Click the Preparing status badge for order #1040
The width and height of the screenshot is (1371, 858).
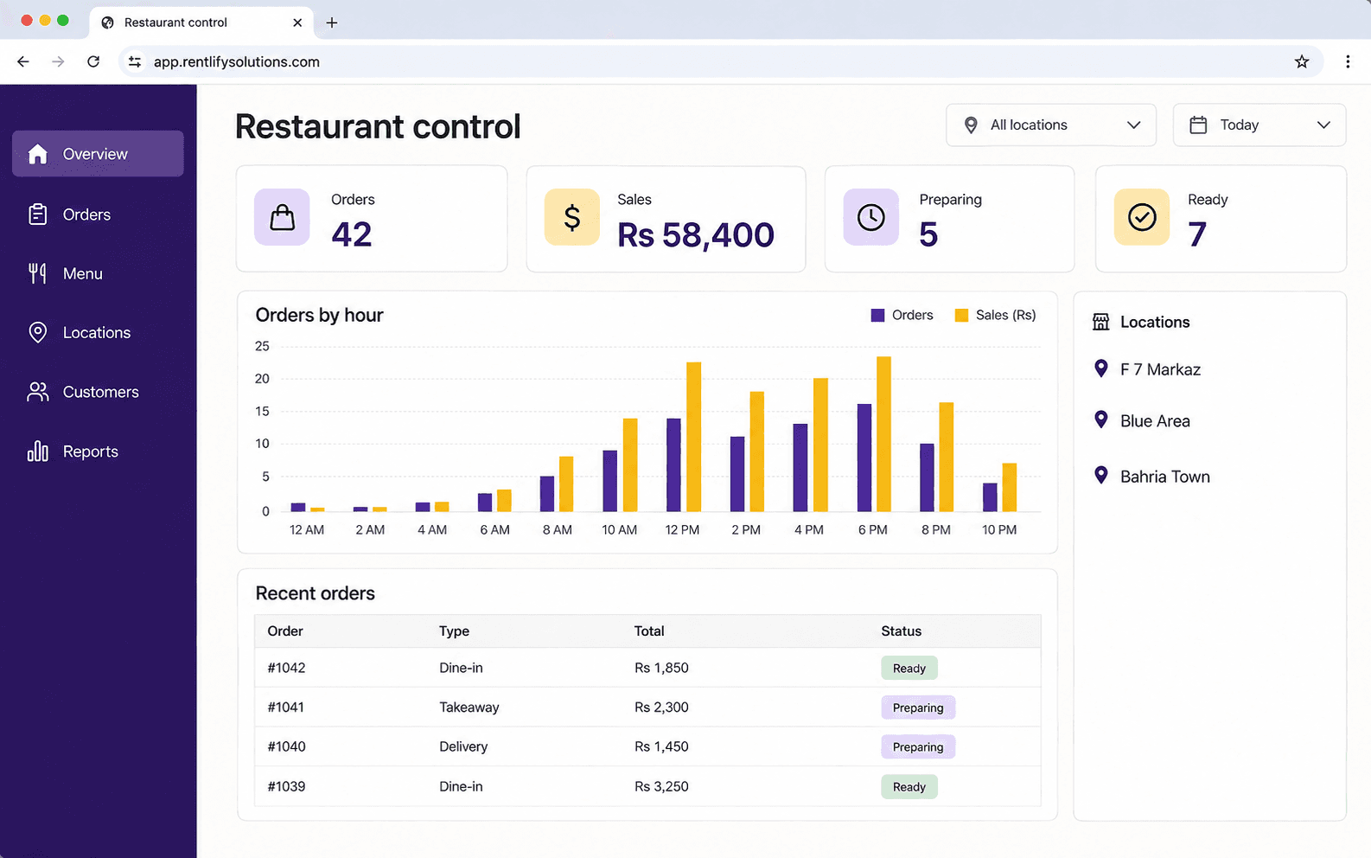[x=918, y=747]
